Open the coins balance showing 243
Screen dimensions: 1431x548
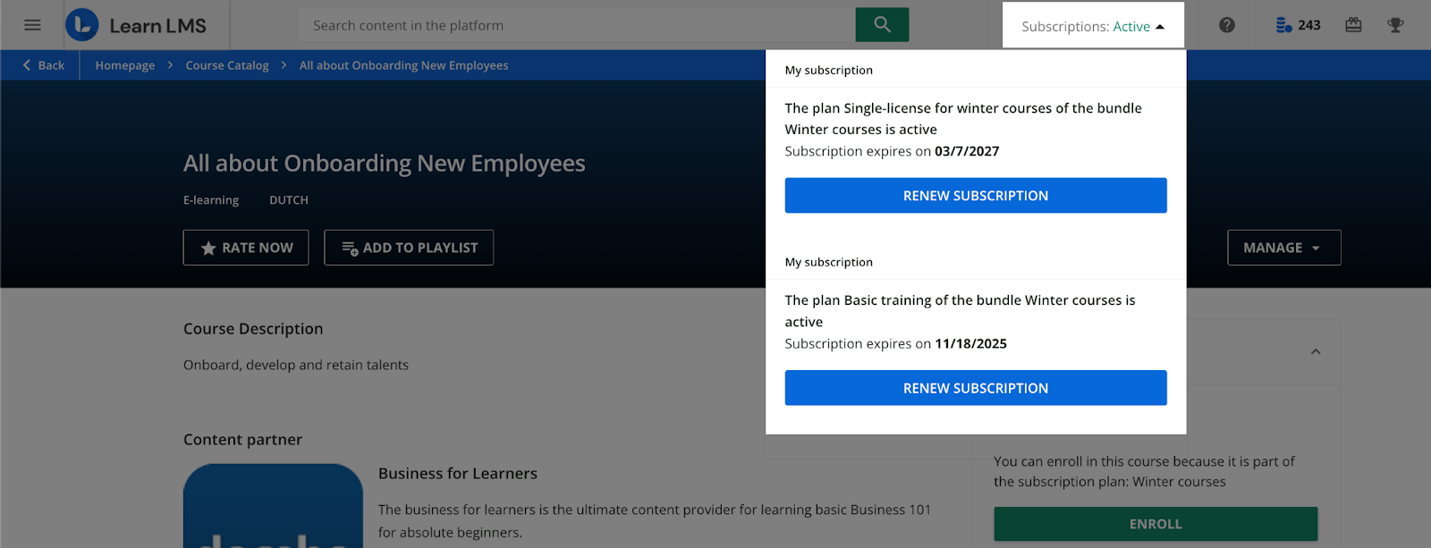pos(1298,25)
